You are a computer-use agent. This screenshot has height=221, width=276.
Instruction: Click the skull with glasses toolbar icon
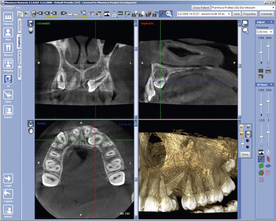point(99,14)
